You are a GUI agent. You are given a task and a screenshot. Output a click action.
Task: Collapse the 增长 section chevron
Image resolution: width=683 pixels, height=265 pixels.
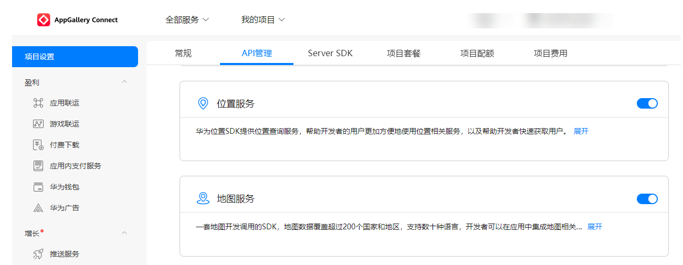[x=124, y=233]
